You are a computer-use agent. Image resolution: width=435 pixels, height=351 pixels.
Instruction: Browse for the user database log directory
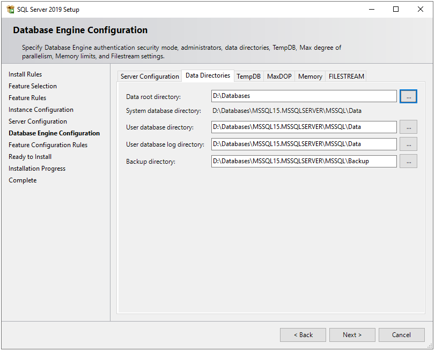(x=408, y=144)
